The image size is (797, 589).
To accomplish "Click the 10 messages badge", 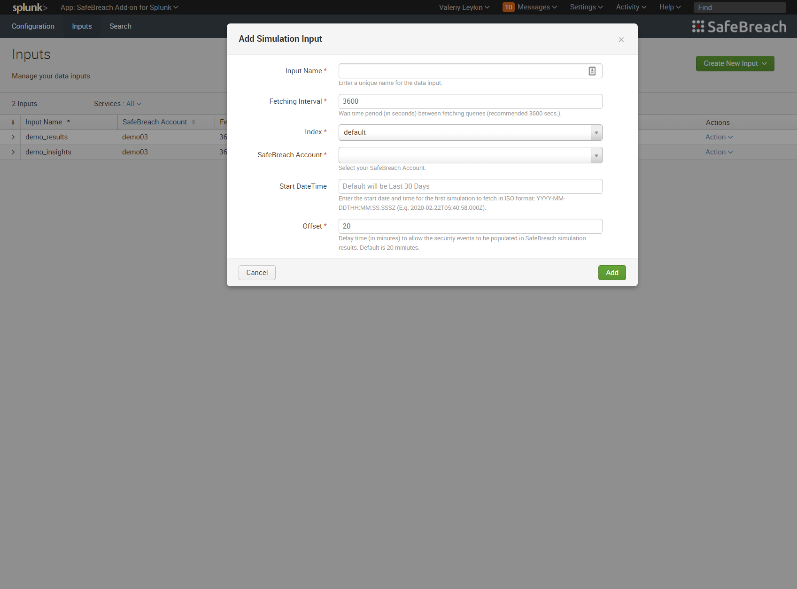I will coord(508,7).
